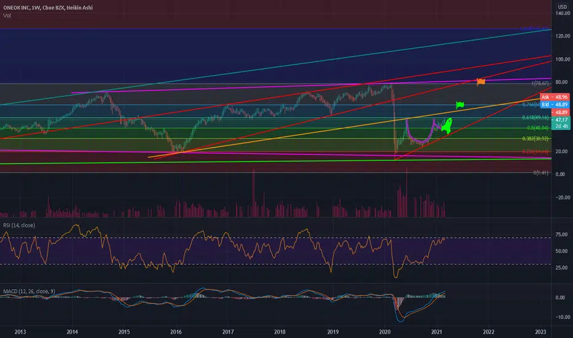
Task: Open the USD currency selector
Action: (562, 7)
